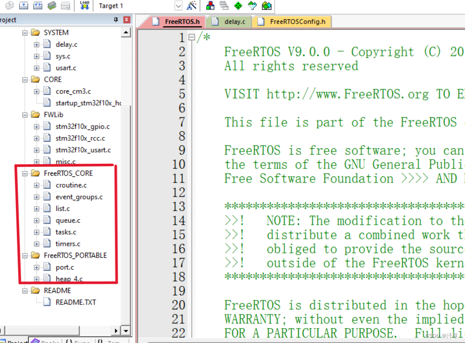Click the FreeRTOS_CORE folder icon
465x343 pixels.
35,173
